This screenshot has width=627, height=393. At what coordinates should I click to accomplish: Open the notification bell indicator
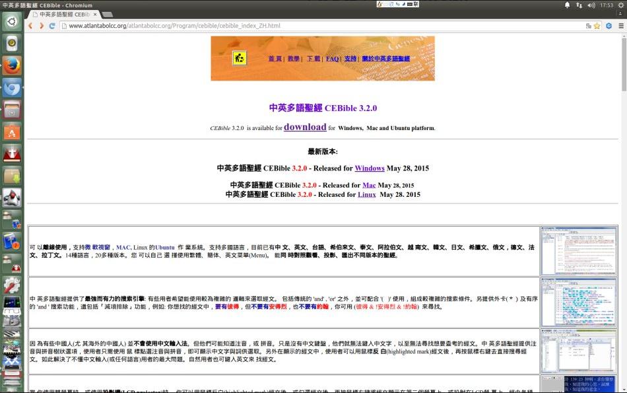567,5
